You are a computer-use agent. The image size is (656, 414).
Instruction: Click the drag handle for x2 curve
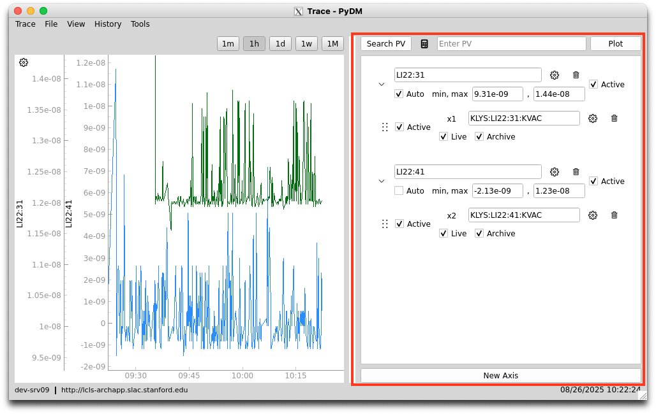385,224
